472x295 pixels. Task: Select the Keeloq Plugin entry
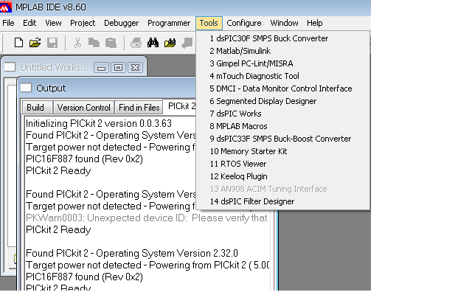tap(282, 176)
